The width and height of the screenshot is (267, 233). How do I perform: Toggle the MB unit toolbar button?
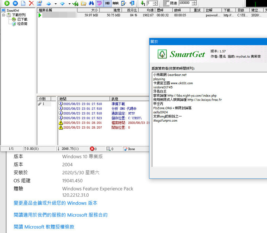108,3
